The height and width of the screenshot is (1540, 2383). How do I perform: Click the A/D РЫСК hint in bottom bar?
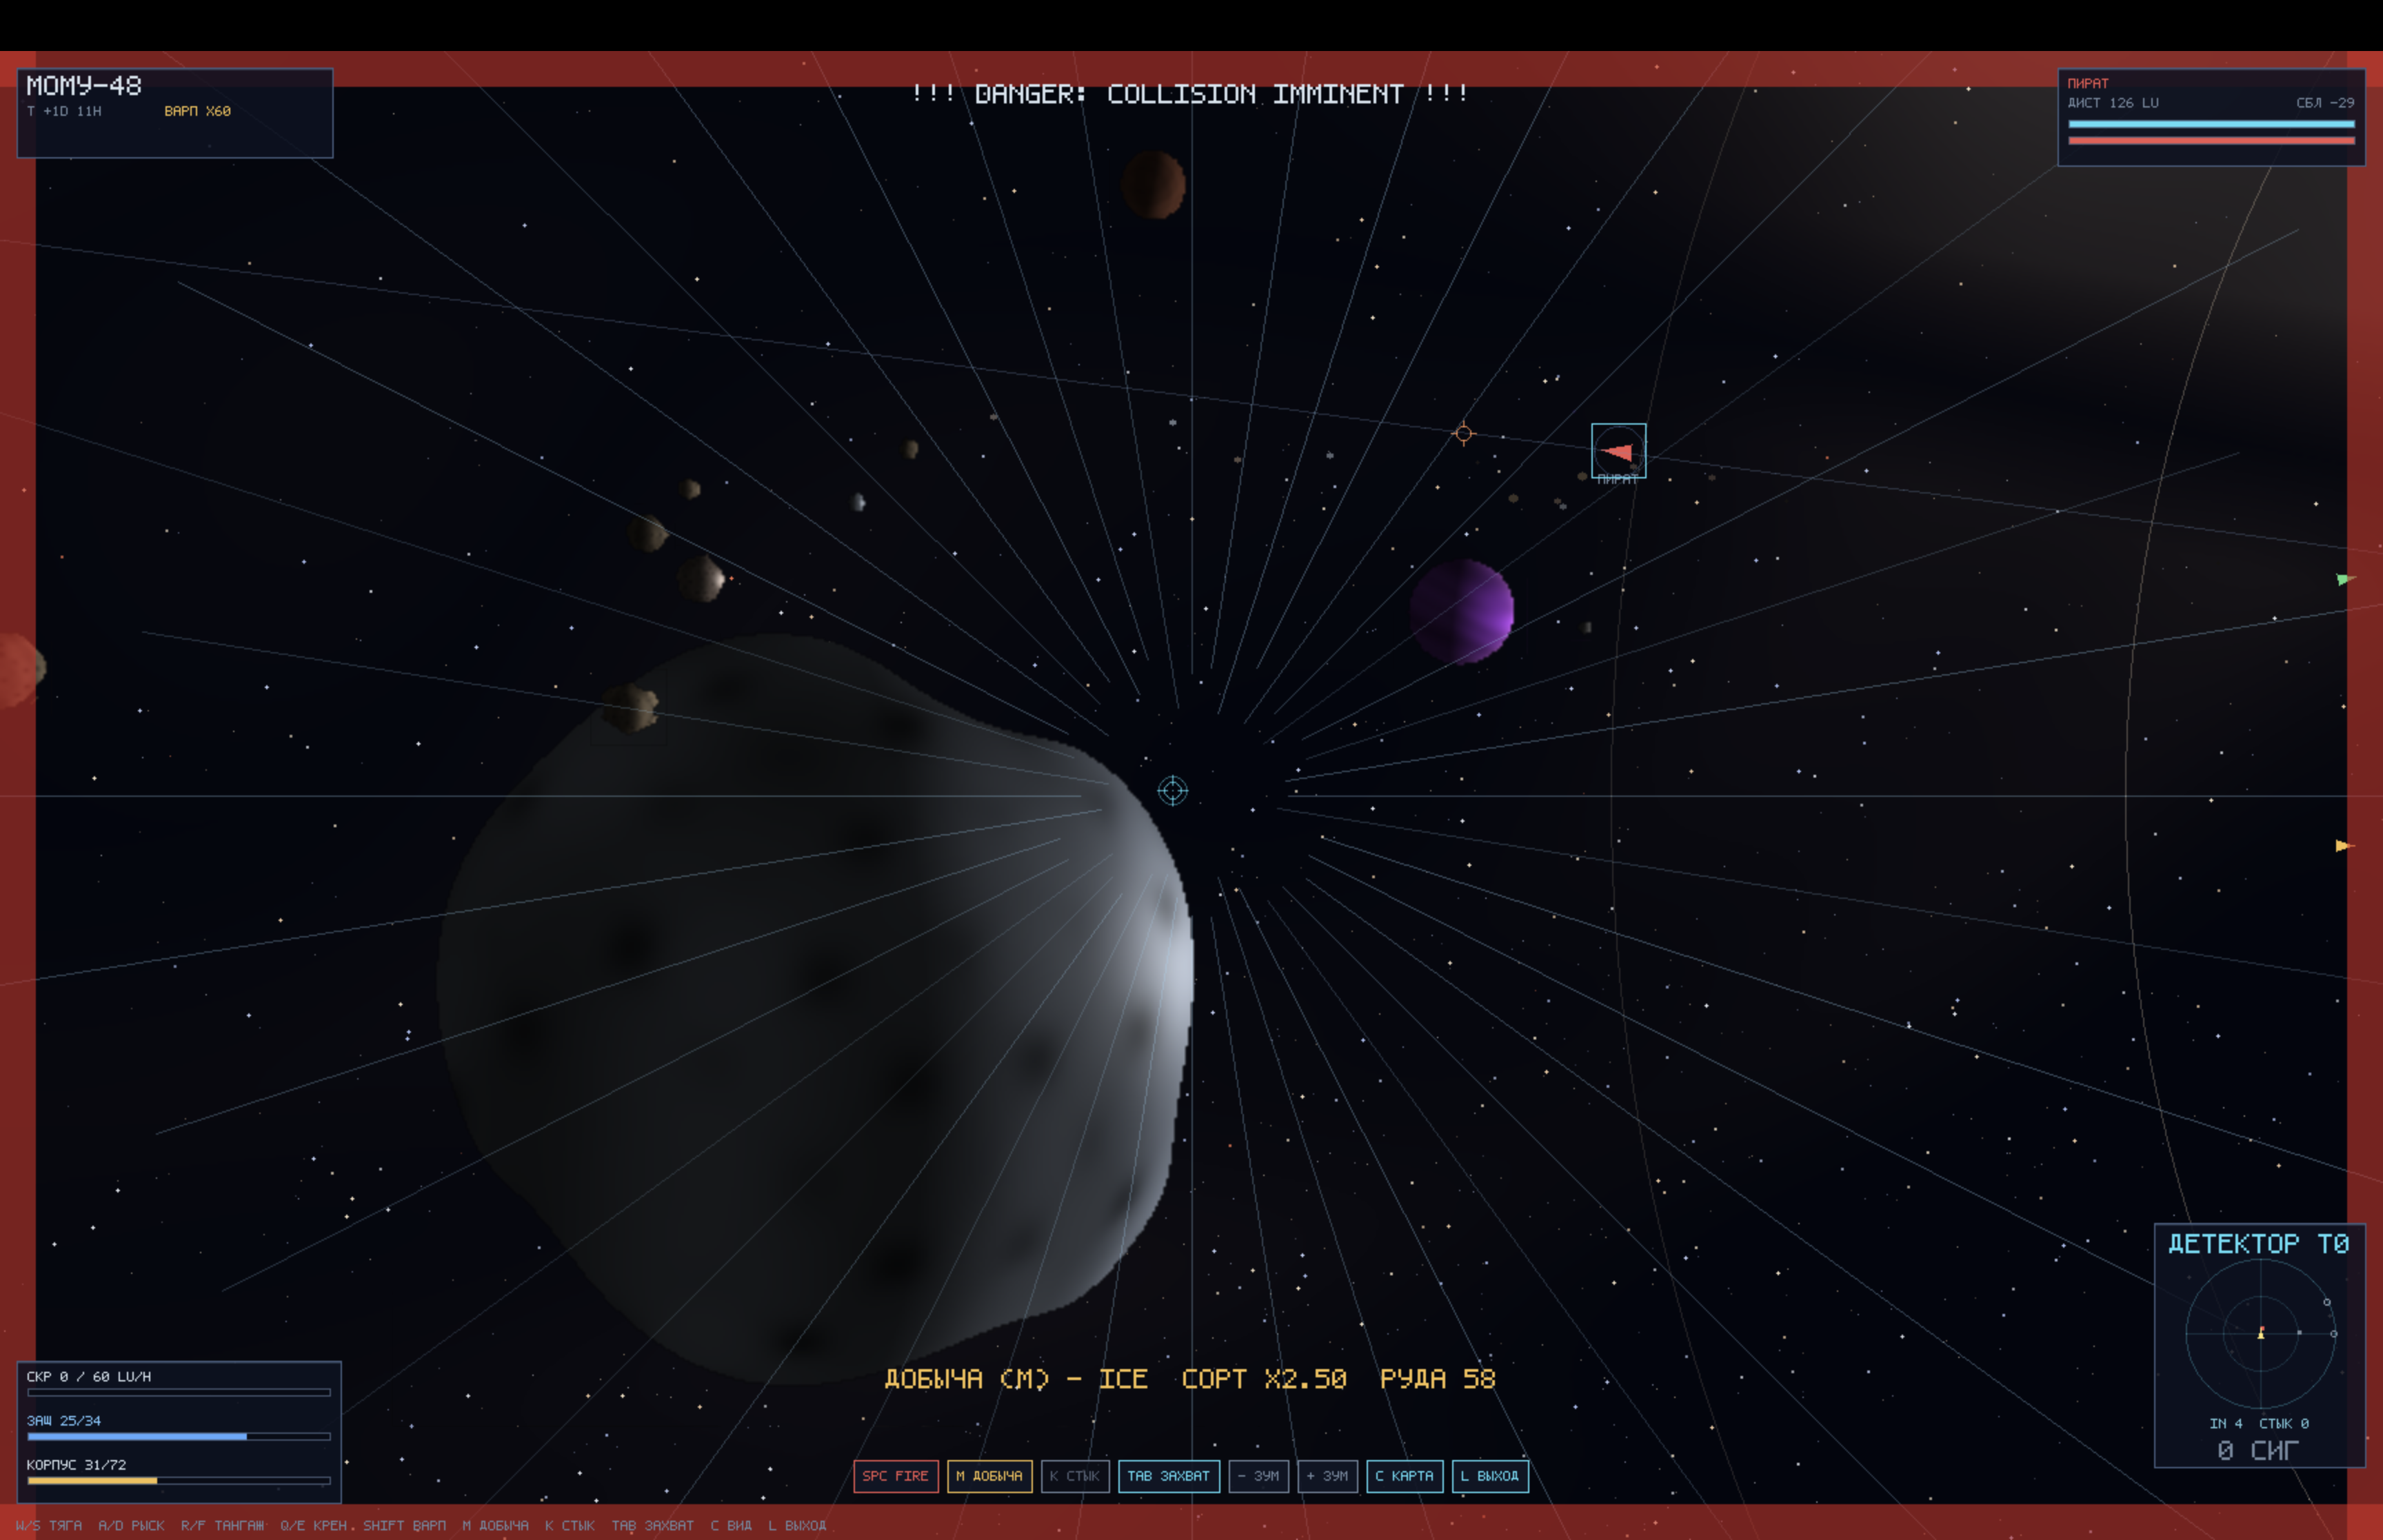click(131, 1525)
